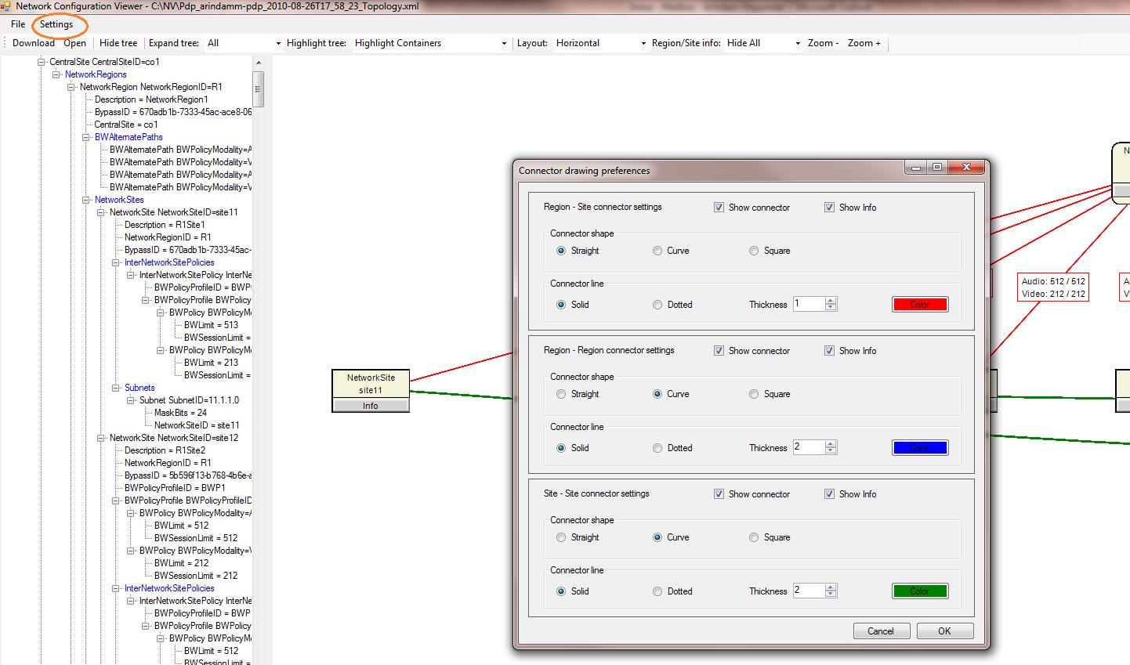Collapse the CentralSite tree node
Image resolution: width=1130 pixels, height=665 pixels.
(42, 62)
